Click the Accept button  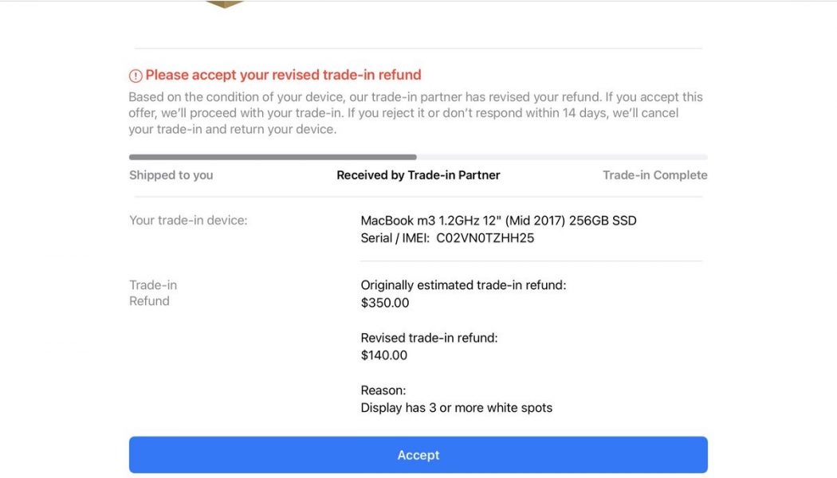coord(418,454)
